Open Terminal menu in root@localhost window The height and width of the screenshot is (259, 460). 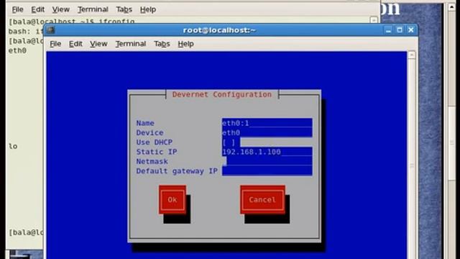coord(131,44)
